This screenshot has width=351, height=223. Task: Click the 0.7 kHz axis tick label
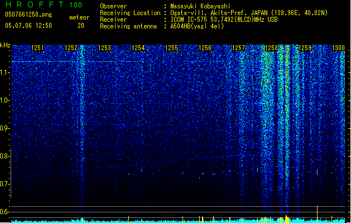4,184
